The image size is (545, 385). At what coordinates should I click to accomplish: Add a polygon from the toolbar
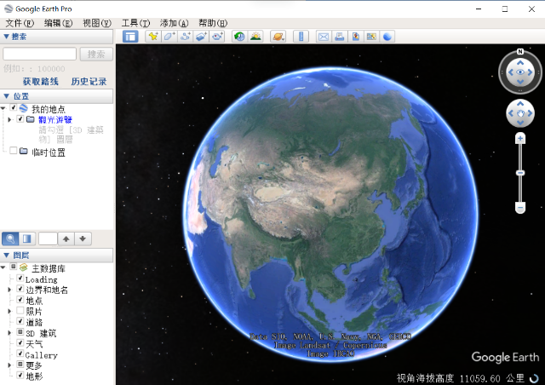click(169, 37)
